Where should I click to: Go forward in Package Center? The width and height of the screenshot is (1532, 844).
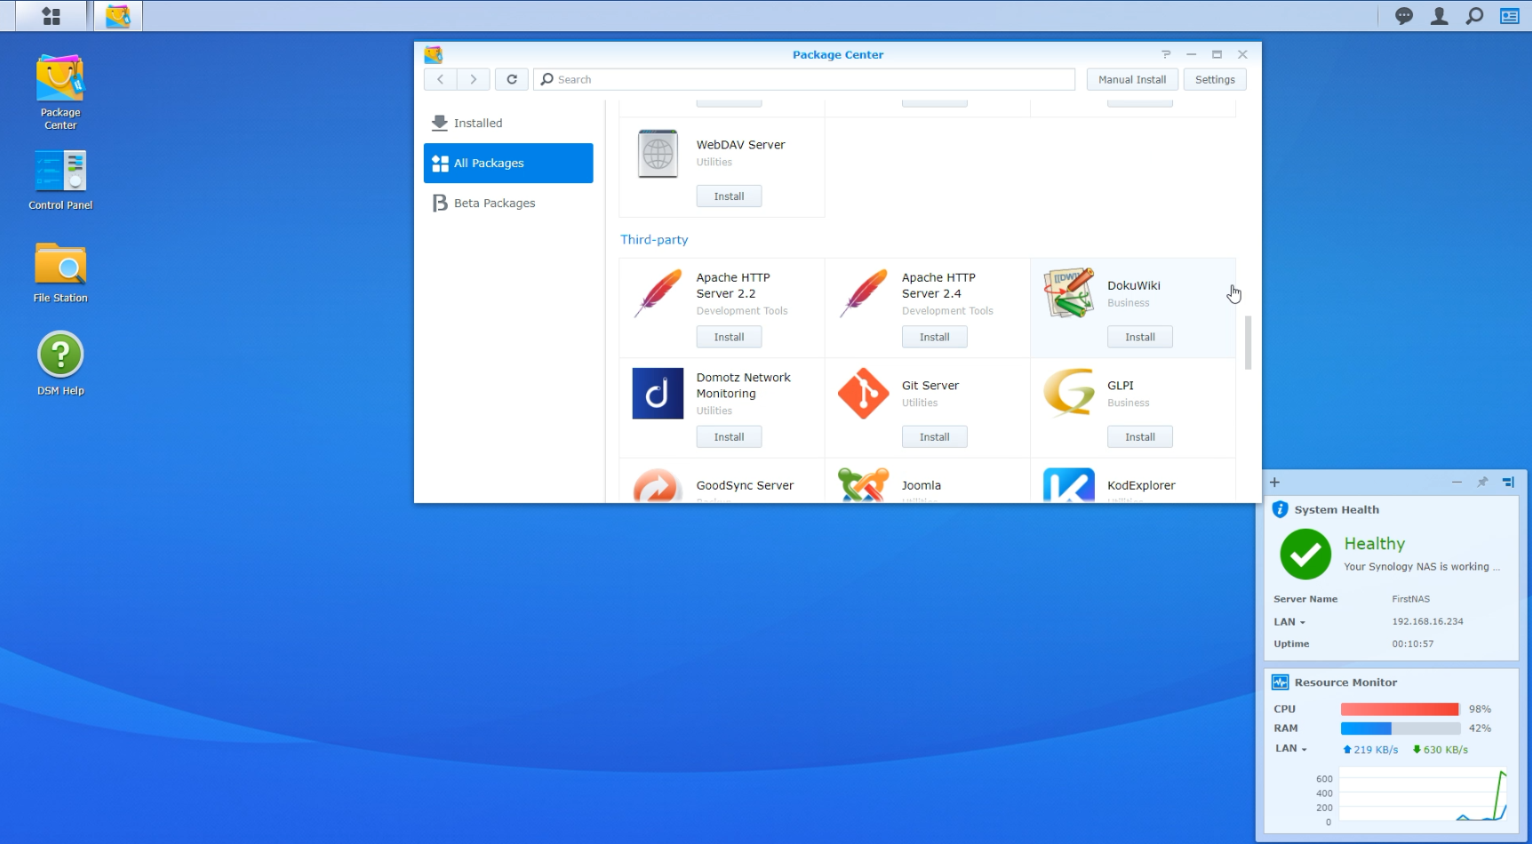tap(474, 79)
